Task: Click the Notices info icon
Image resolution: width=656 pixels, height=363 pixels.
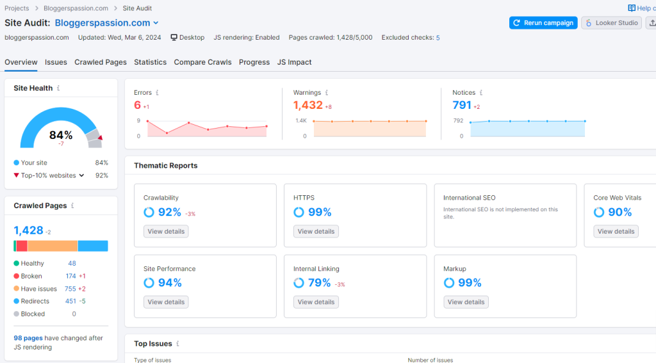Action: coord(481,92)
